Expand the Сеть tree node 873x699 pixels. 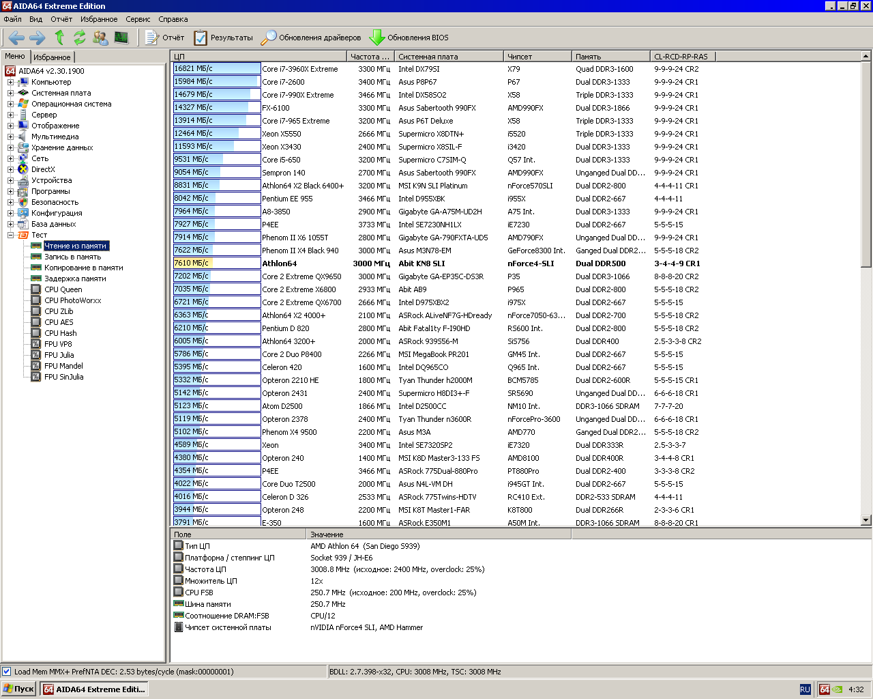pyautogui.click(x=10, y=158)
